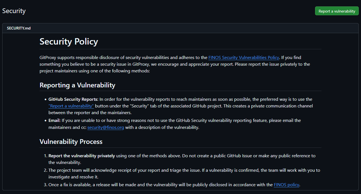Open the FINOS policy link

click(x=287, y=185)
